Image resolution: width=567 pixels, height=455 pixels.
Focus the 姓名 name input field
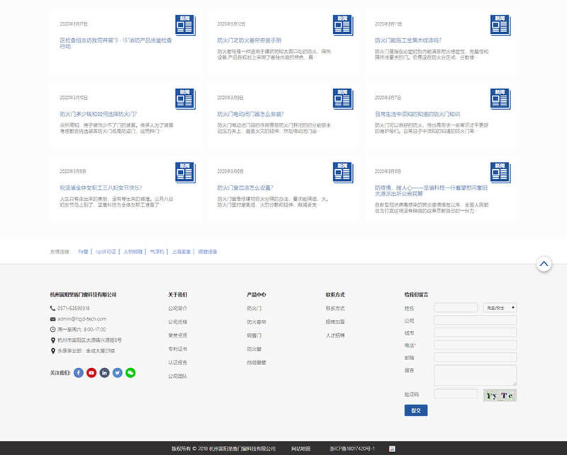click(456, 308)
